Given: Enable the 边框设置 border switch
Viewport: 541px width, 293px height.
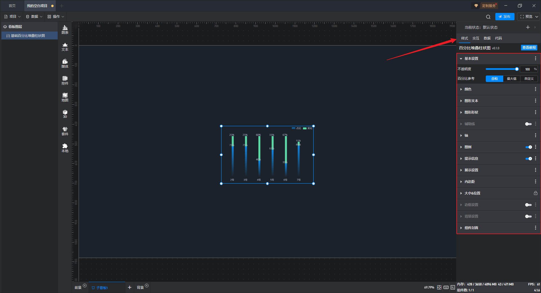Looking at the screenshot, I should pyautogui.click(x=528, y=205).
